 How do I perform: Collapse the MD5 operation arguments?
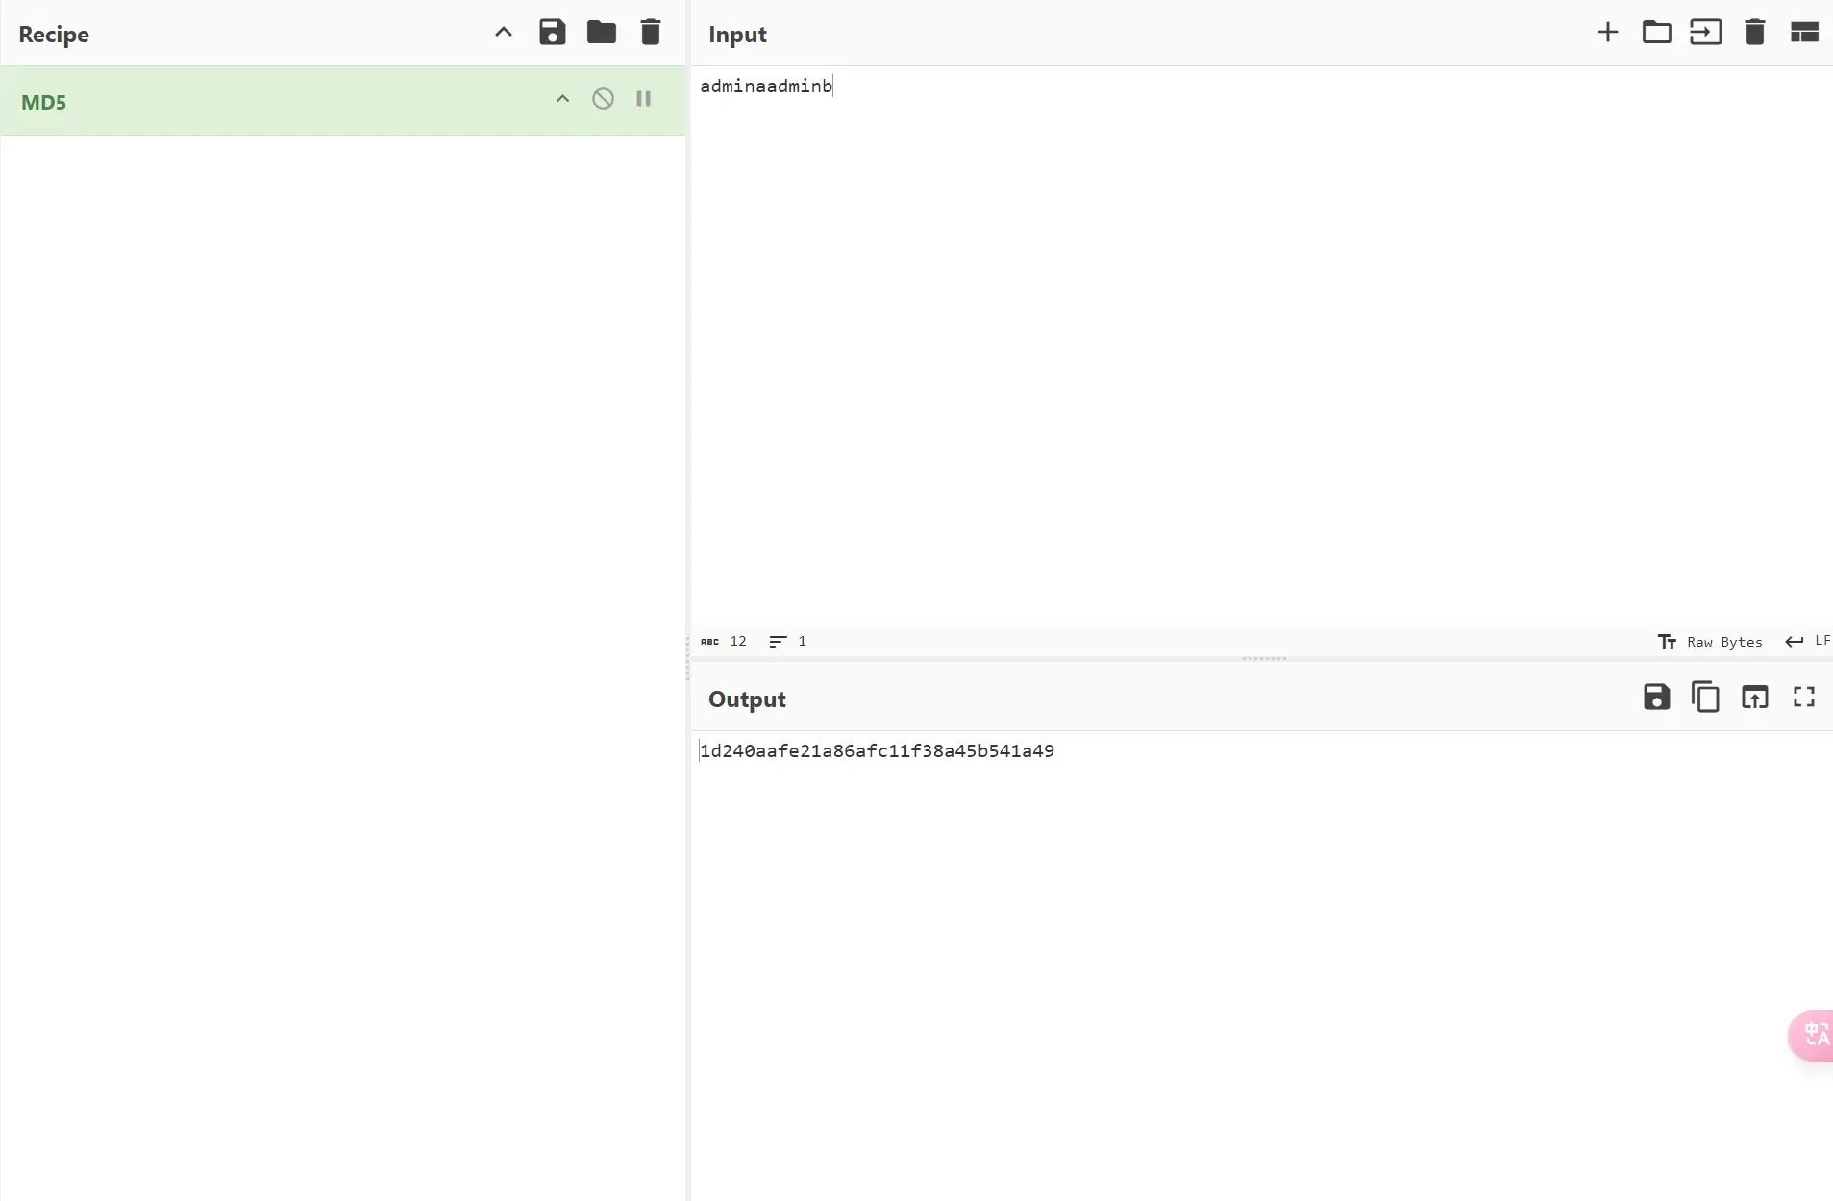[562, 99]
